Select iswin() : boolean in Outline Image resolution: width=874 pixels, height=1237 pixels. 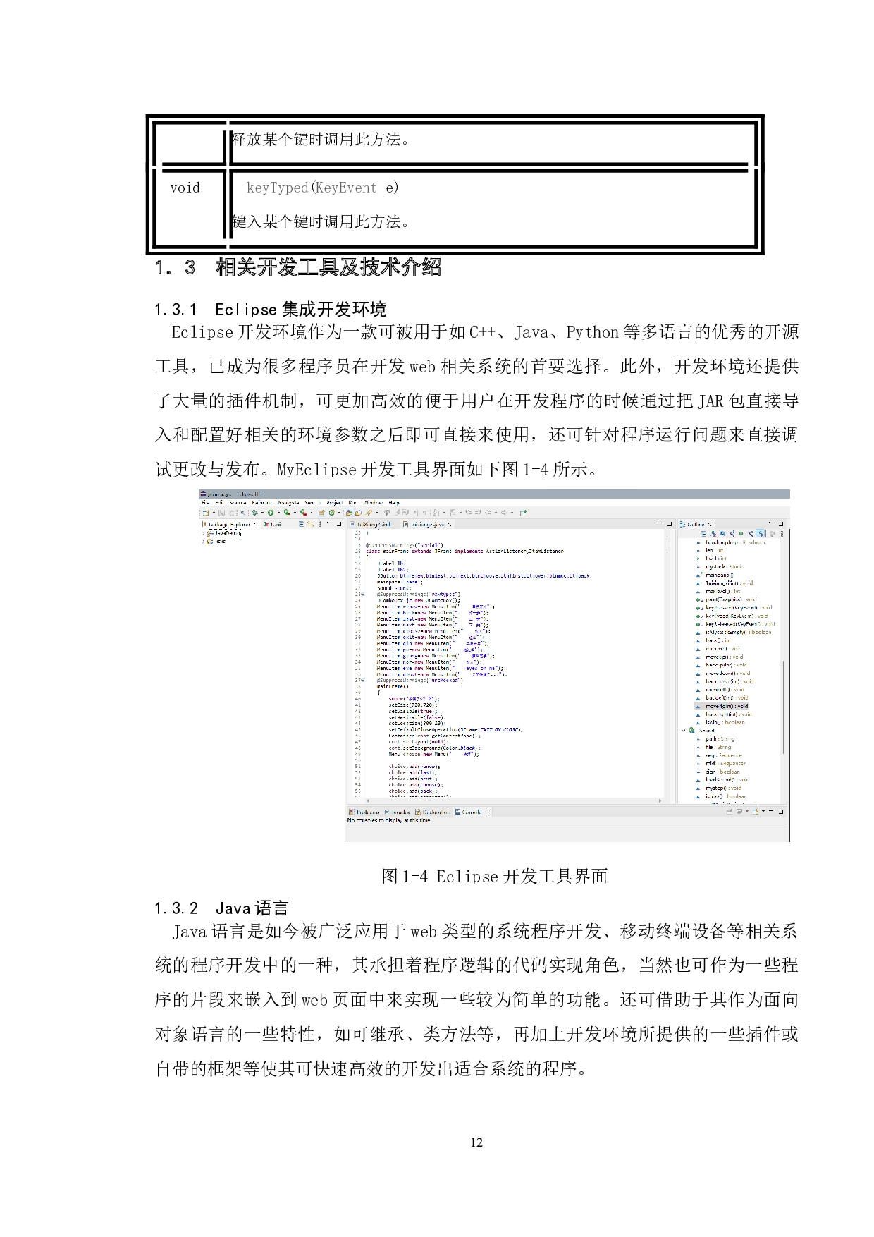click(725, 722)
